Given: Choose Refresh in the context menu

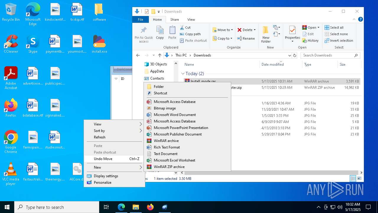Looking at the screenshot, I should (x=114, y=137).
